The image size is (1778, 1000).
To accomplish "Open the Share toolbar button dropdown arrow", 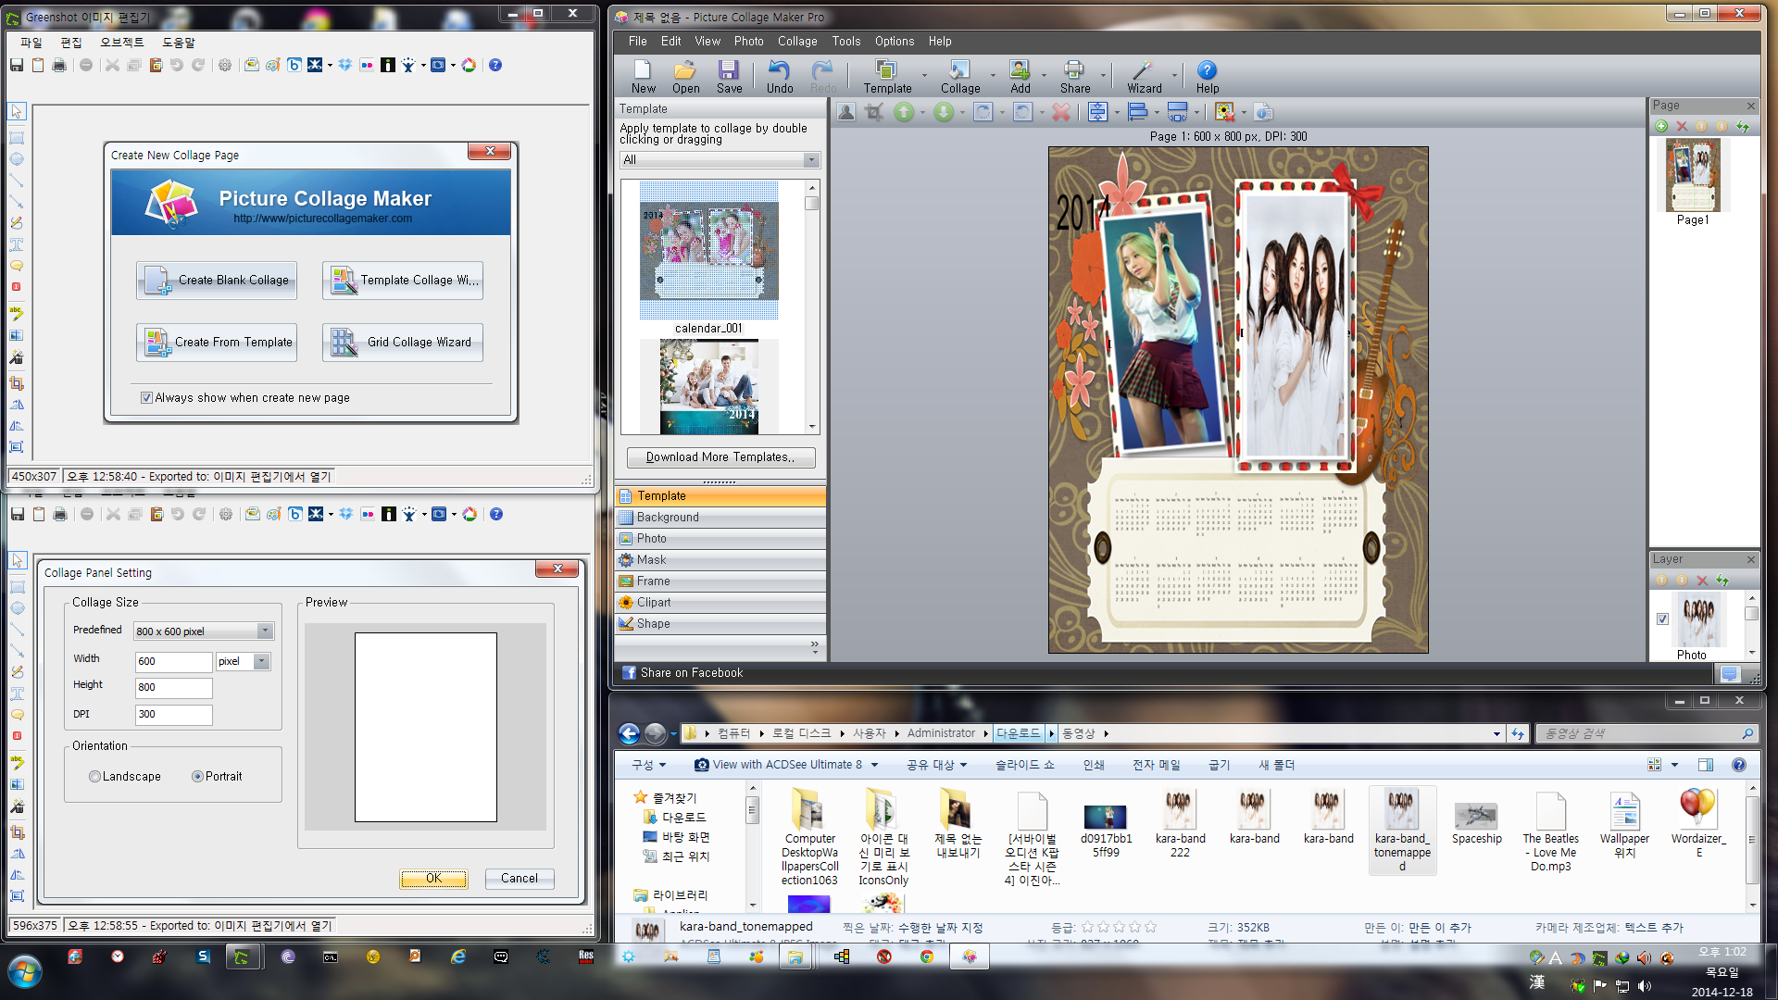I will click(1103, 77).
